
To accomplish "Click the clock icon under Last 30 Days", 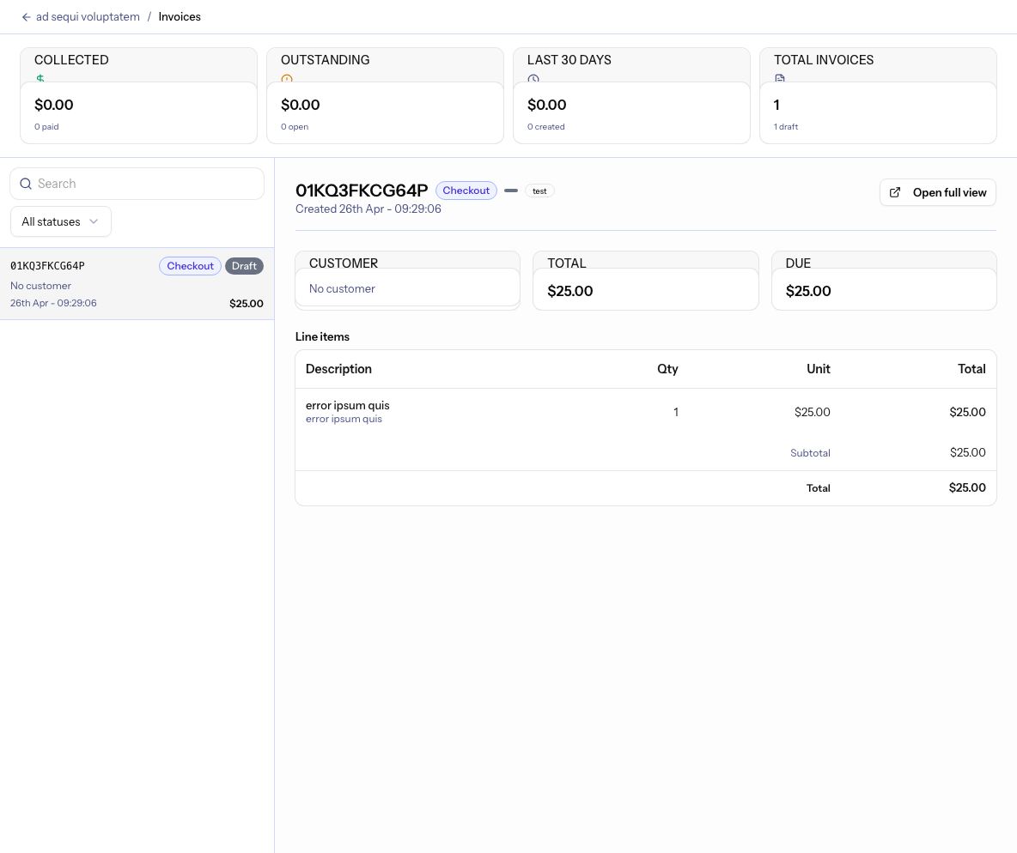I will coord(533,78).
